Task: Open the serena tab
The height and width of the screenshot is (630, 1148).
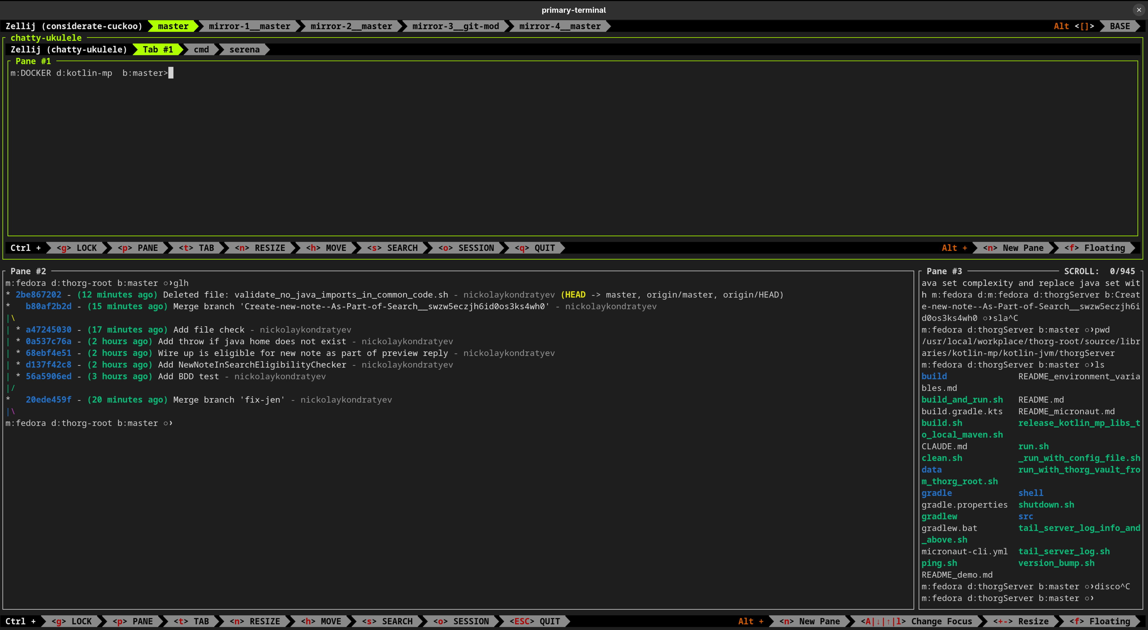Action: tap(244, 49)
